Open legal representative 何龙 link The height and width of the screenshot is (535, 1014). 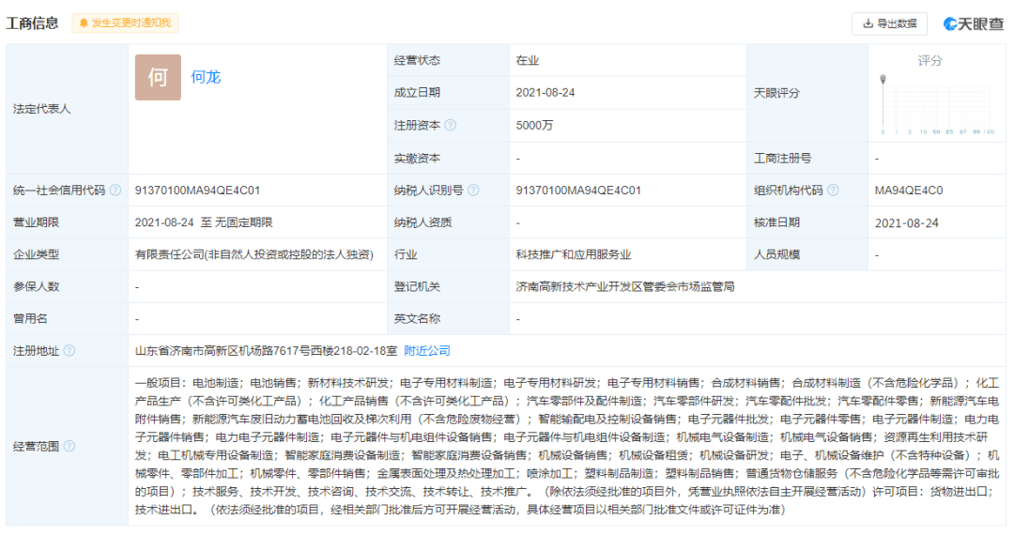(206, 77)
